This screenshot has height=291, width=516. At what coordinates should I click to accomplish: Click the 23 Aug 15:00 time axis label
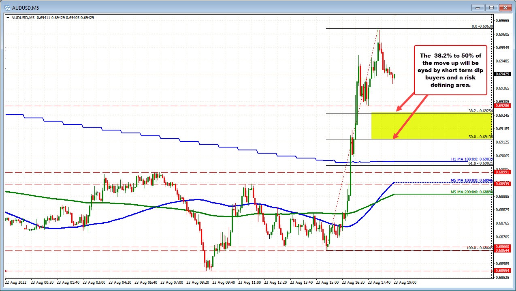328,282
